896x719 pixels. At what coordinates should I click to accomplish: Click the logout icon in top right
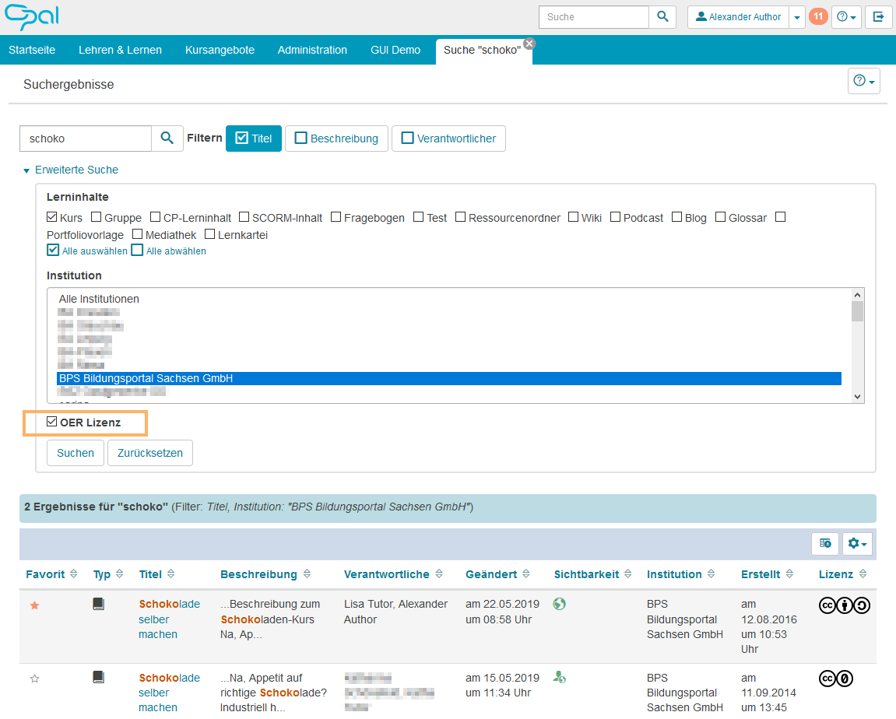coord(878,17)
